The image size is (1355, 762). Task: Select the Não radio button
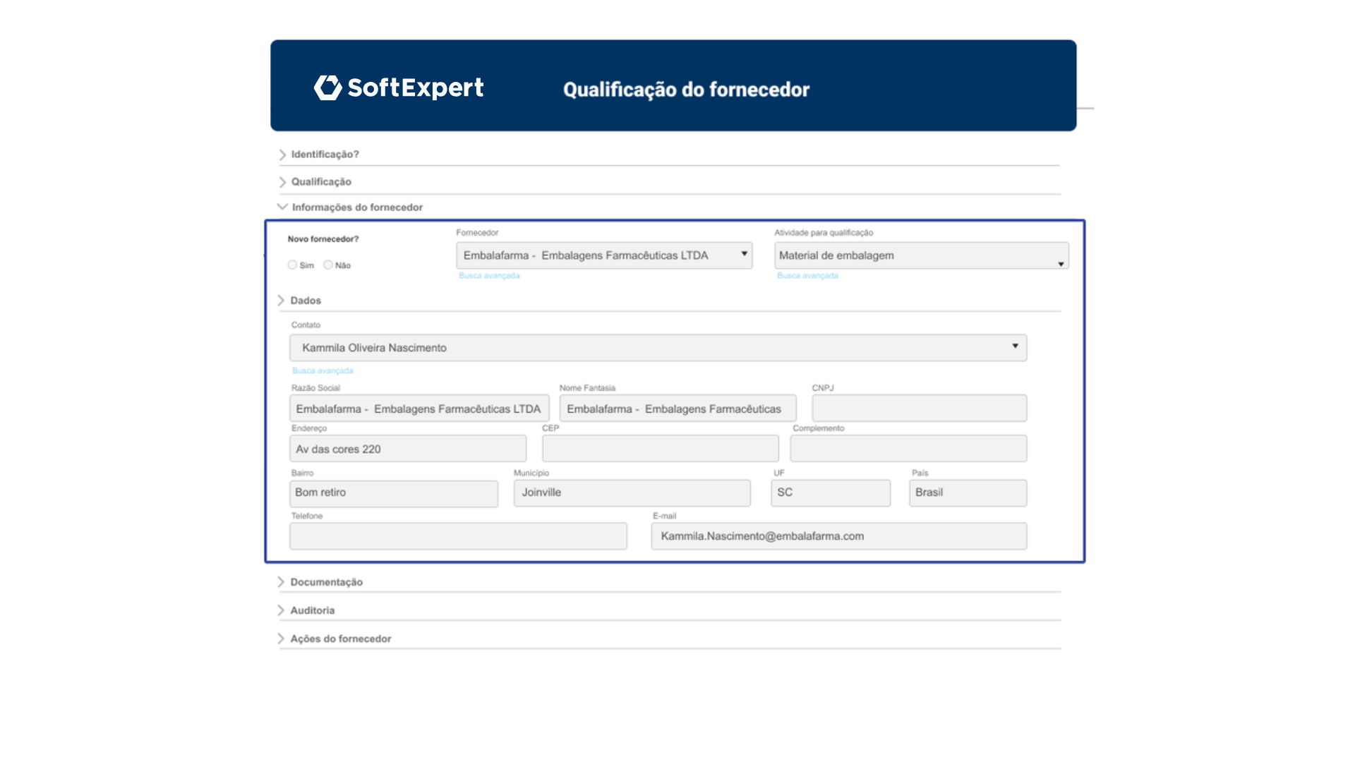(x=328, y=265)
